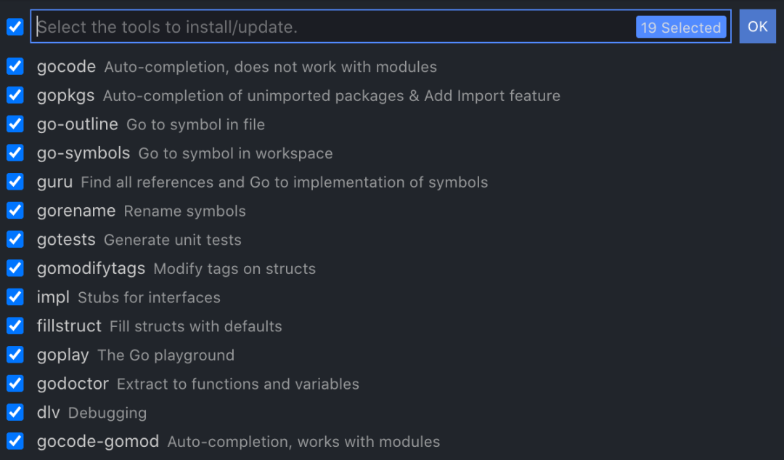This screenshot has width=784, height=460.
Task: Uncheck gomodifytags checkbox
Action: click(x=15, y=268)
